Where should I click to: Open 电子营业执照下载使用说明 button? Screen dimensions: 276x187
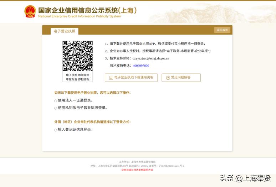(x=131, y=78)
